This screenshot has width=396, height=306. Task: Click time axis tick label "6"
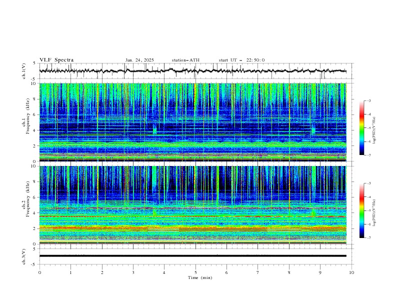(x=227, y=272)
